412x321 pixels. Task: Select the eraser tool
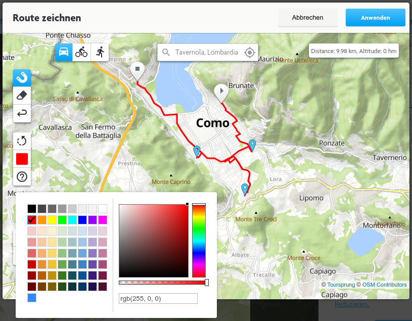point(22,95)
